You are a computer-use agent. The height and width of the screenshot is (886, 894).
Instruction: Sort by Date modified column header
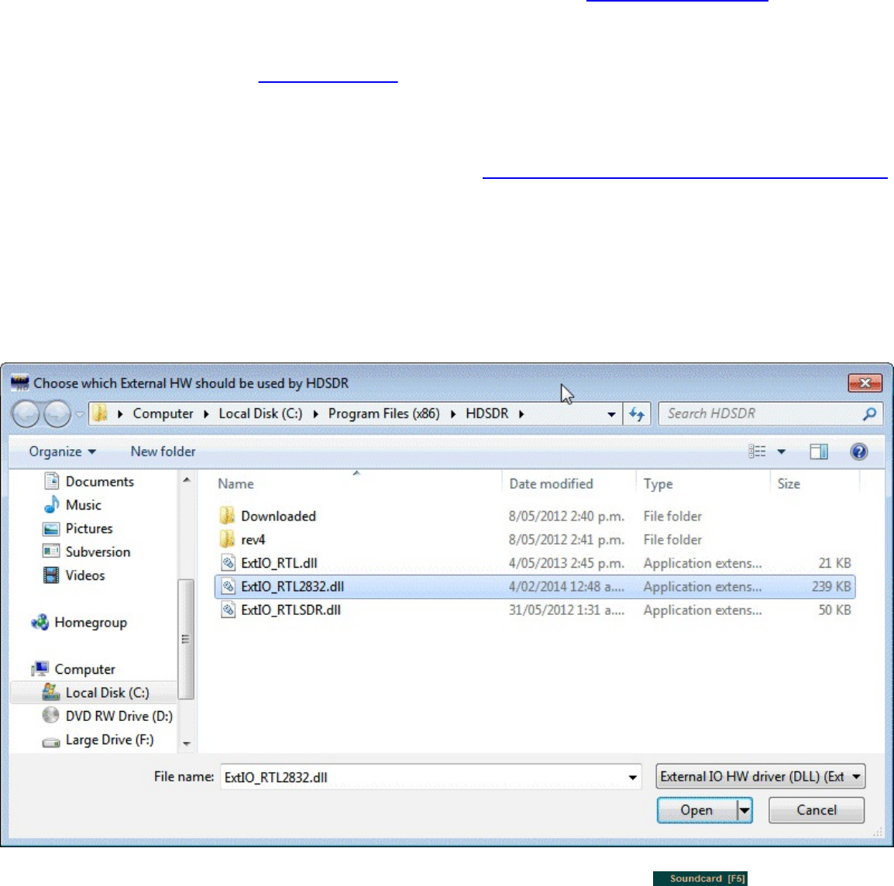tap(551, 484)
